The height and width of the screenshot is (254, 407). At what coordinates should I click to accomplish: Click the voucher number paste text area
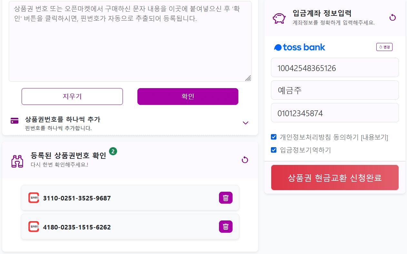tap(130, 41)
